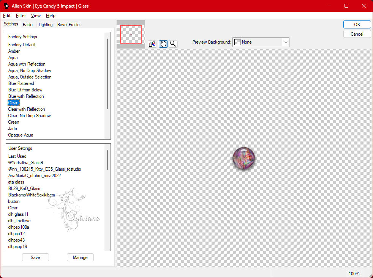Viewport: 373px width, 278px height.
Task: Select the Opaque Aqua preset
Action: coord(21,135)
